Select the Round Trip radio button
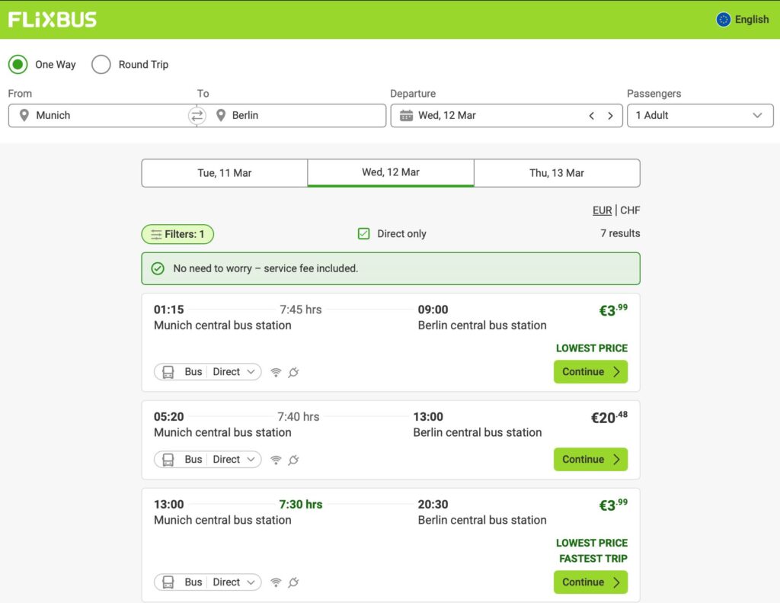Viewport: 780px width, 603px height. click(101, 64)
